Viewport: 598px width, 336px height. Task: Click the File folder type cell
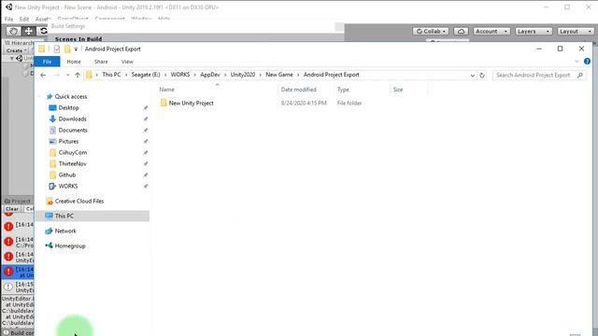349,103
